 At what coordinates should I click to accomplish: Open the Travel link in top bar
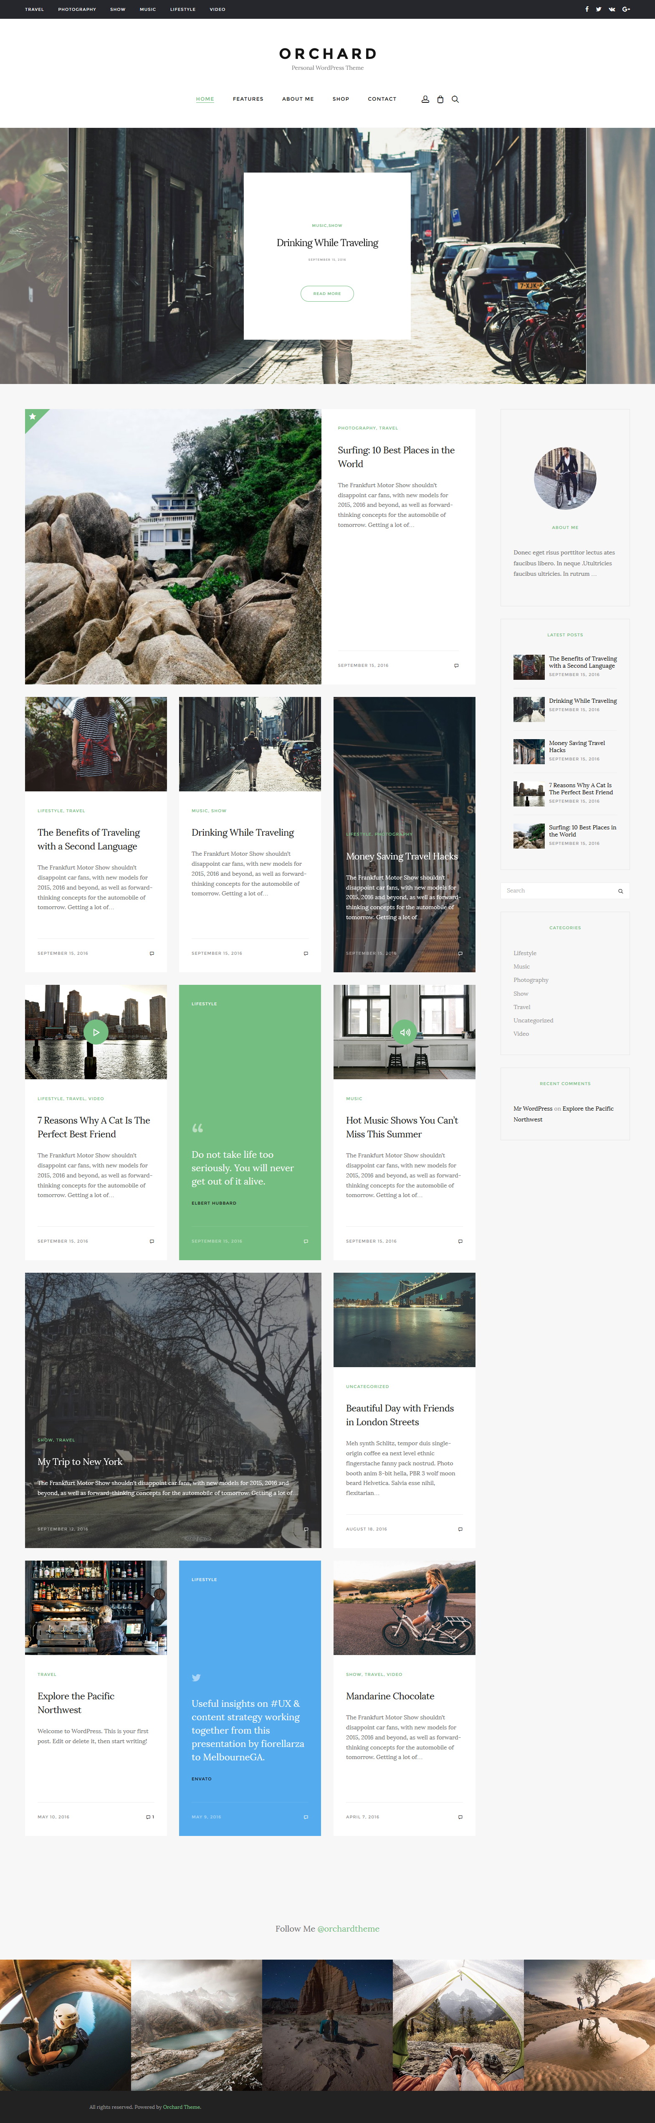[x=35, y=9]
